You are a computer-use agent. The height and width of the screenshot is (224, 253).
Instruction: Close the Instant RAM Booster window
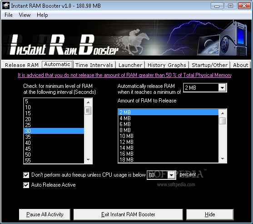coord(244,6)
